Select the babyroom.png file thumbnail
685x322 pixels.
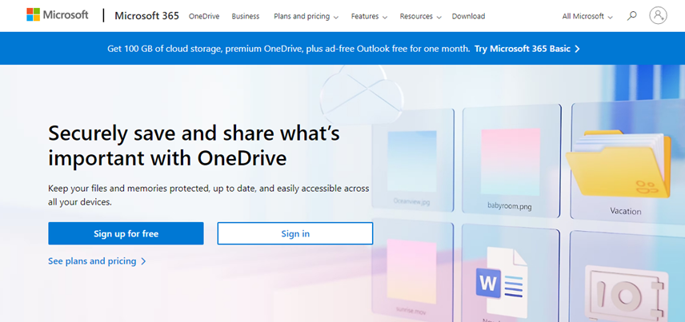tap(511, 161)
